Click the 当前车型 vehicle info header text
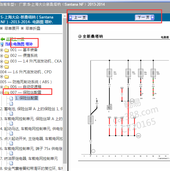The image size is (170, 171). [x=52, y=4]
